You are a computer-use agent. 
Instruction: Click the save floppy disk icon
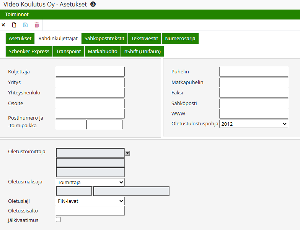[25, 25]
